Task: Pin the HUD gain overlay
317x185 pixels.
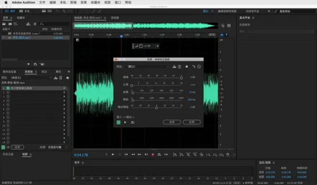Action: 158,46
